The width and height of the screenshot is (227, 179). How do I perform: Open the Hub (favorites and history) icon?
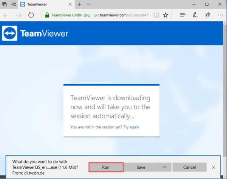183,15
